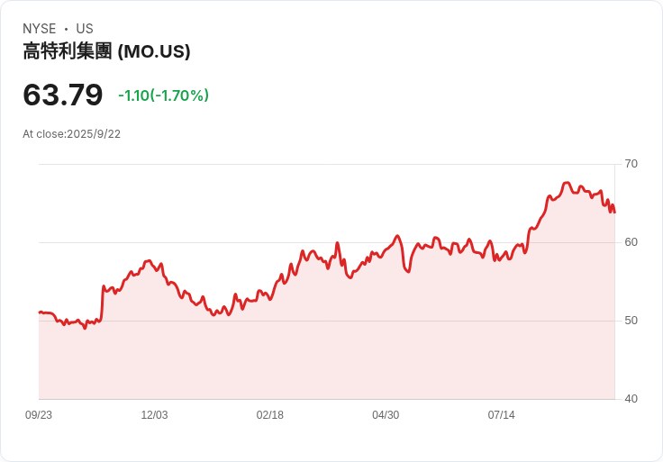The height and width of the screenshot is (462, 663).
Task: Click the US market label beside NYSE
Action: [85, 29]
